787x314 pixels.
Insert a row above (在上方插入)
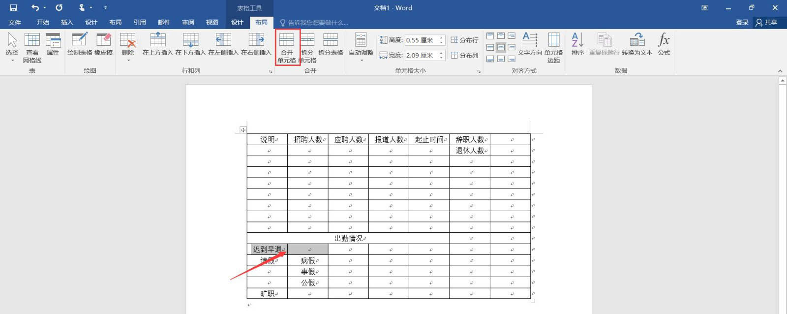click(x=157, y=44)
